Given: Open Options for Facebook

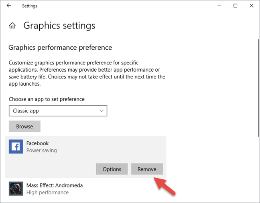Looking at the screenshot, I should pos(112,169).
